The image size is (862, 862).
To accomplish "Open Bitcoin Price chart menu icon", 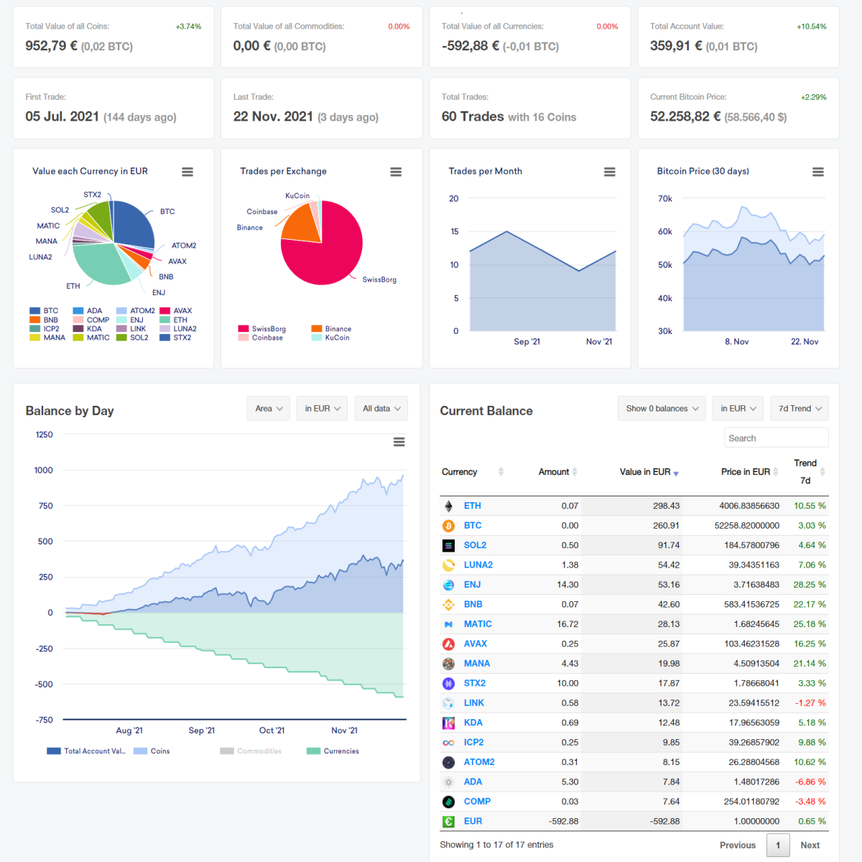I will pos(818,172).
